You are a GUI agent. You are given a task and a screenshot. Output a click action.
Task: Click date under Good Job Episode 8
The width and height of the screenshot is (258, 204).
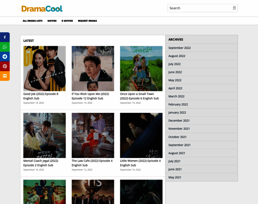coord(34,103)
